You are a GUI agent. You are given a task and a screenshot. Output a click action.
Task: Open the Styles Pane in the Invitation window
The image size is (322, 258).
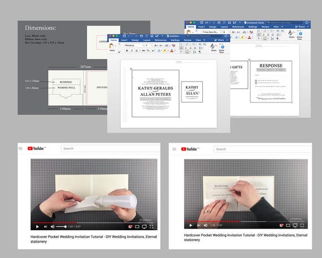click(222, 48)
